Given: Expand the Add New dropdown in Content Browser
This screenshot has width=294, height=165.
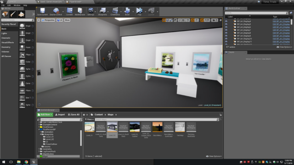Looking at the screenshot, I should (x=45, y=115).
